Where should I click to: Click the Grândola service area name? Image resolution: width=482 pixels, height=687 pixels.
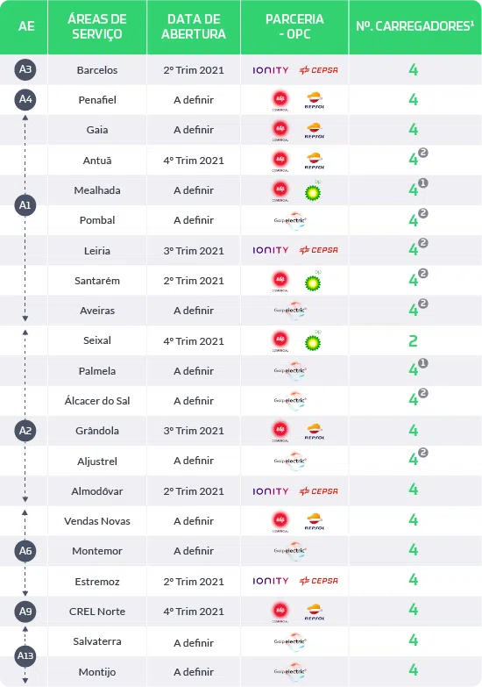point(97,431)
